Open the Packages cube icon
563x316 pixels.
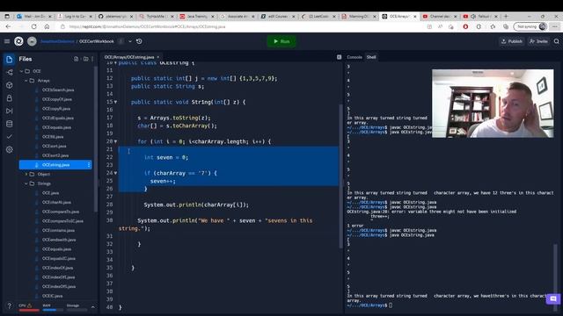tap(10, 85)
